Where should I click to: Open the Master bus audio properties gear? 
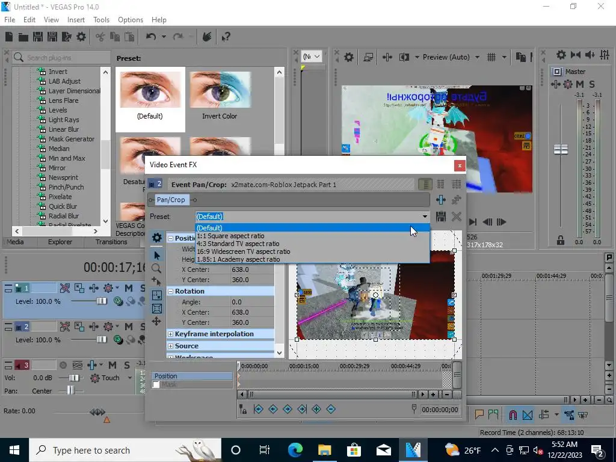[x=561, y=55]
